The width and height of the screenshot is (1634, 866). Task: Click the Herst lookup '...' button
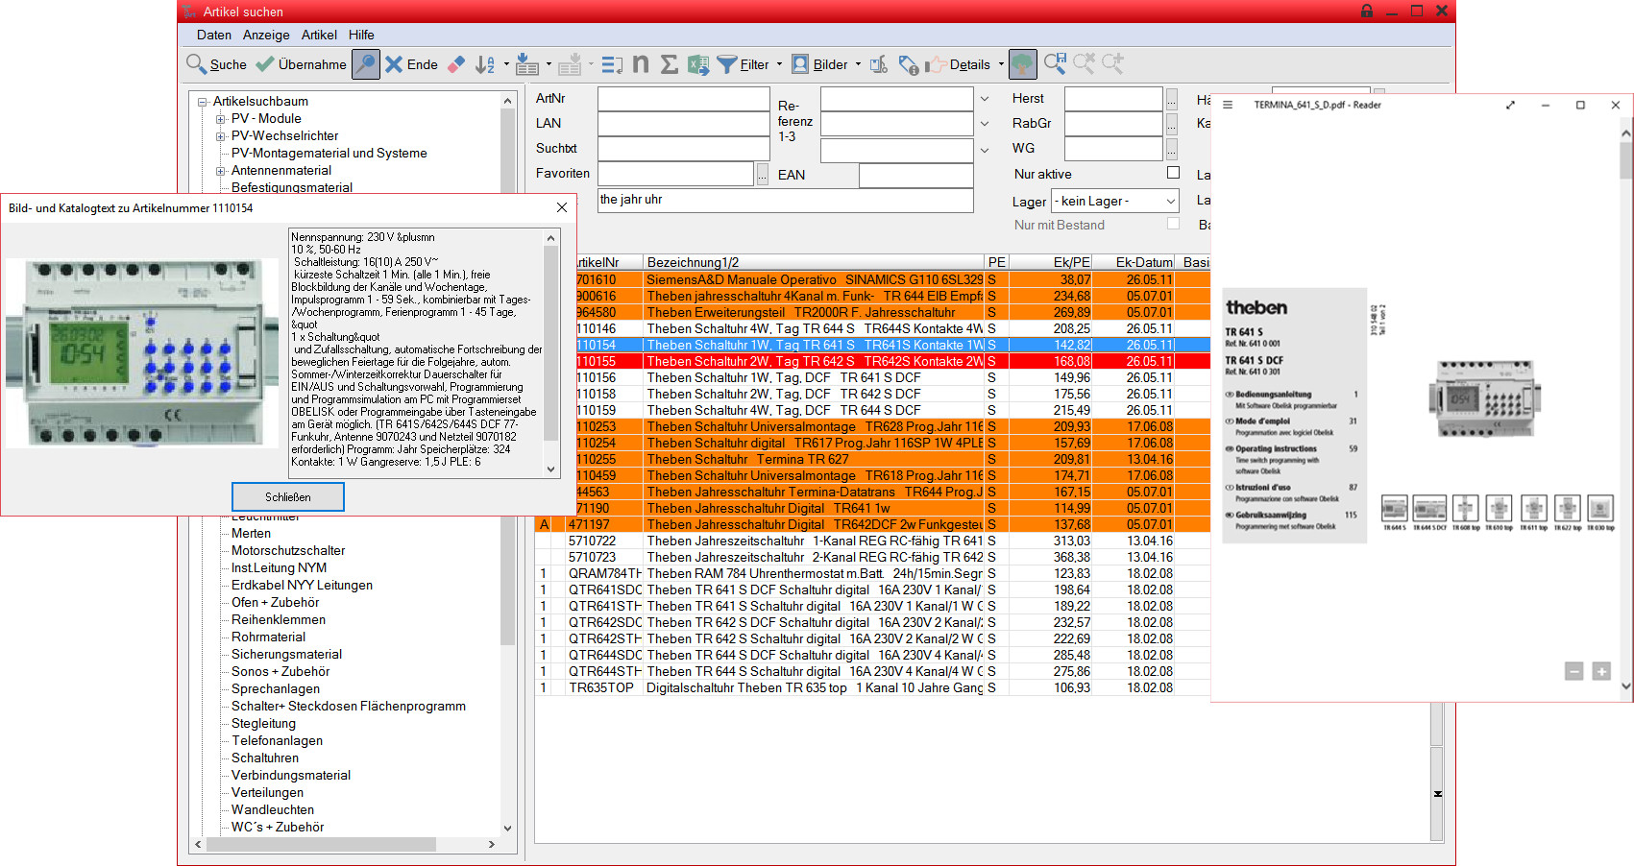click(1171, 99)
